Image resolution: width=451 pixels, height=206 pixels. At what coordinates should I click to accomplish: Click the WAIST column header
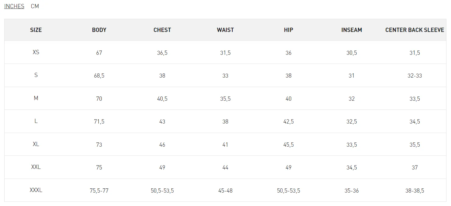225,30
